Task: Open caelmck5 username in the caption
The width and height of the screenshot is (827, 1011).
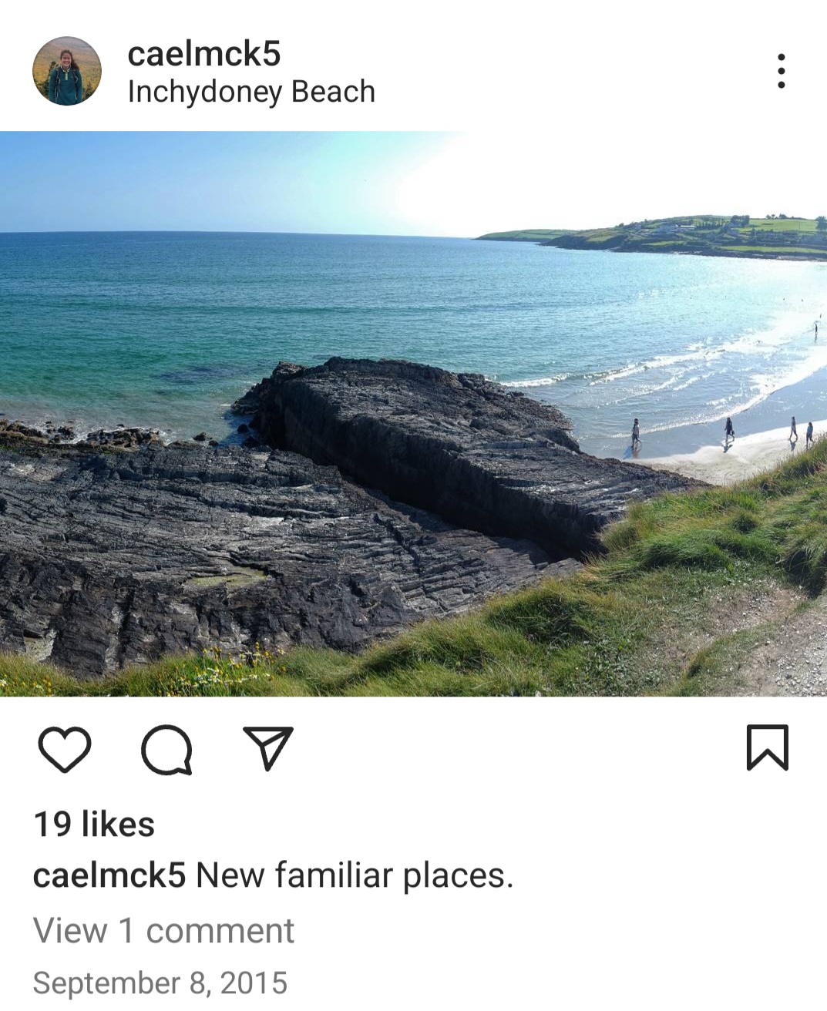Action: 109,875
